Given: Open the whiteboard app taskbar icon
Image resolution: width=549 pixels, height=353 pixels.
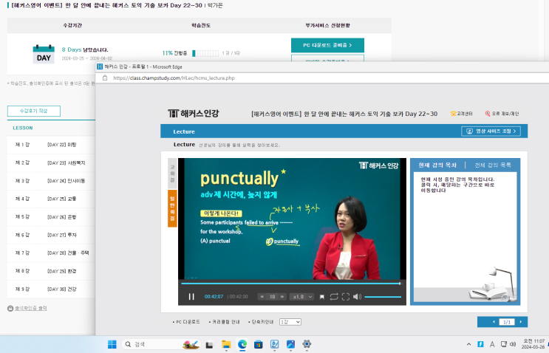Looking at the screenshot, I should (275, 345).
